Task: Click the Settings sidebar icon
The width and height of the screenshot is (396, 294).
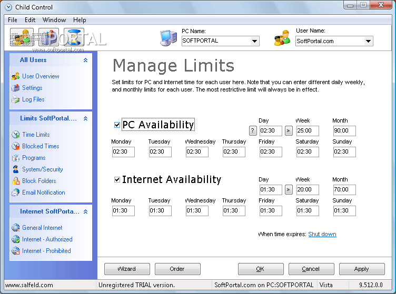Action: coord(15,88)
